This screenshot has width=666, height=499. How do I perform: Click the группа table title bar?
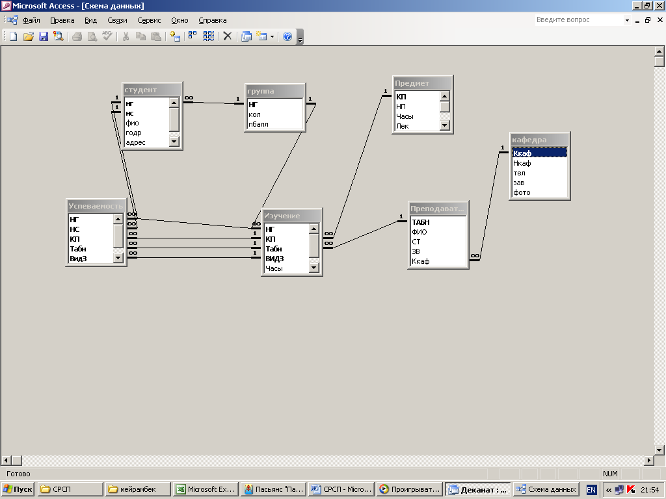(275, 91)
